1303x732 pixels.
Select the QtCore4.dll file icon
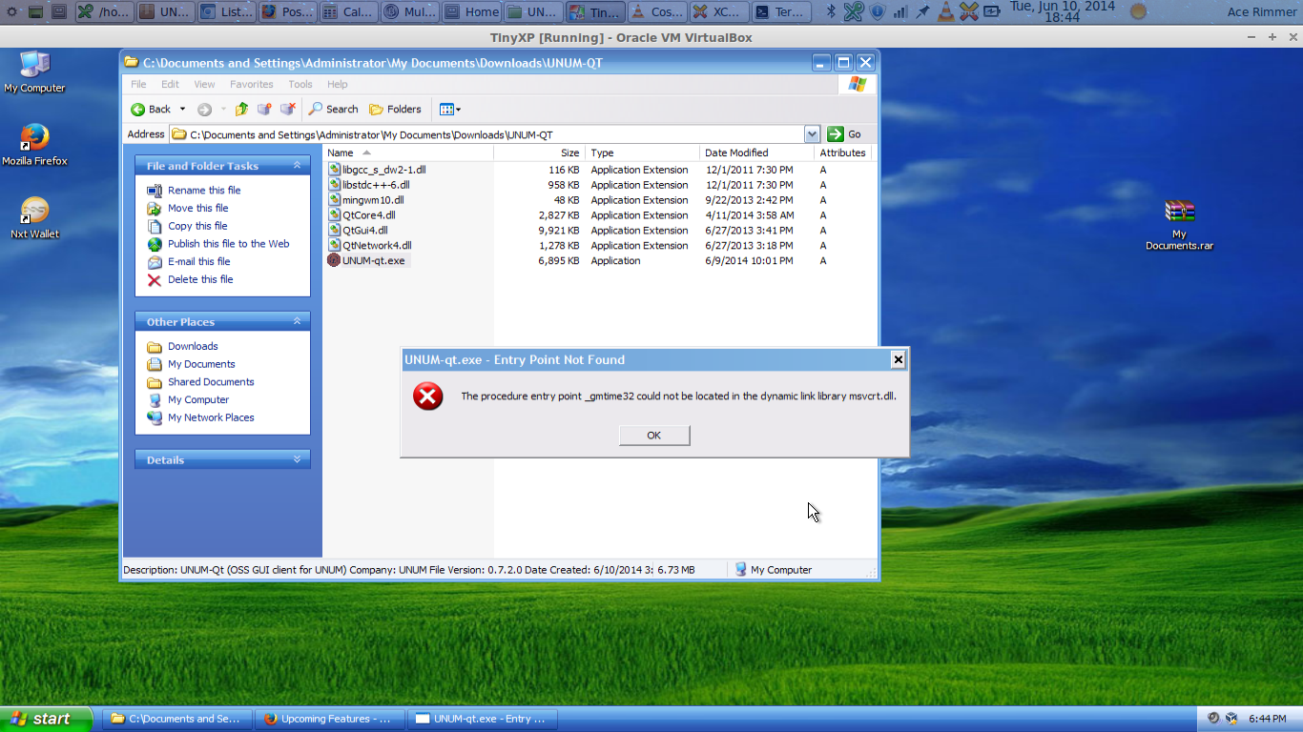tap(334, 215)
